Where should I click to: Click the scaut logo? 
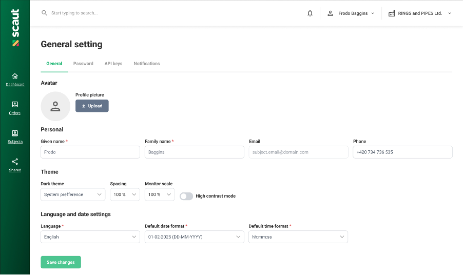15,27
